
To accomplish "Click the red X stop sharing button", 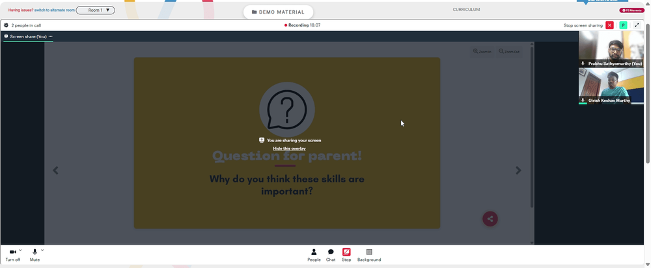I will pyautogui.click(x=609, y=25).
